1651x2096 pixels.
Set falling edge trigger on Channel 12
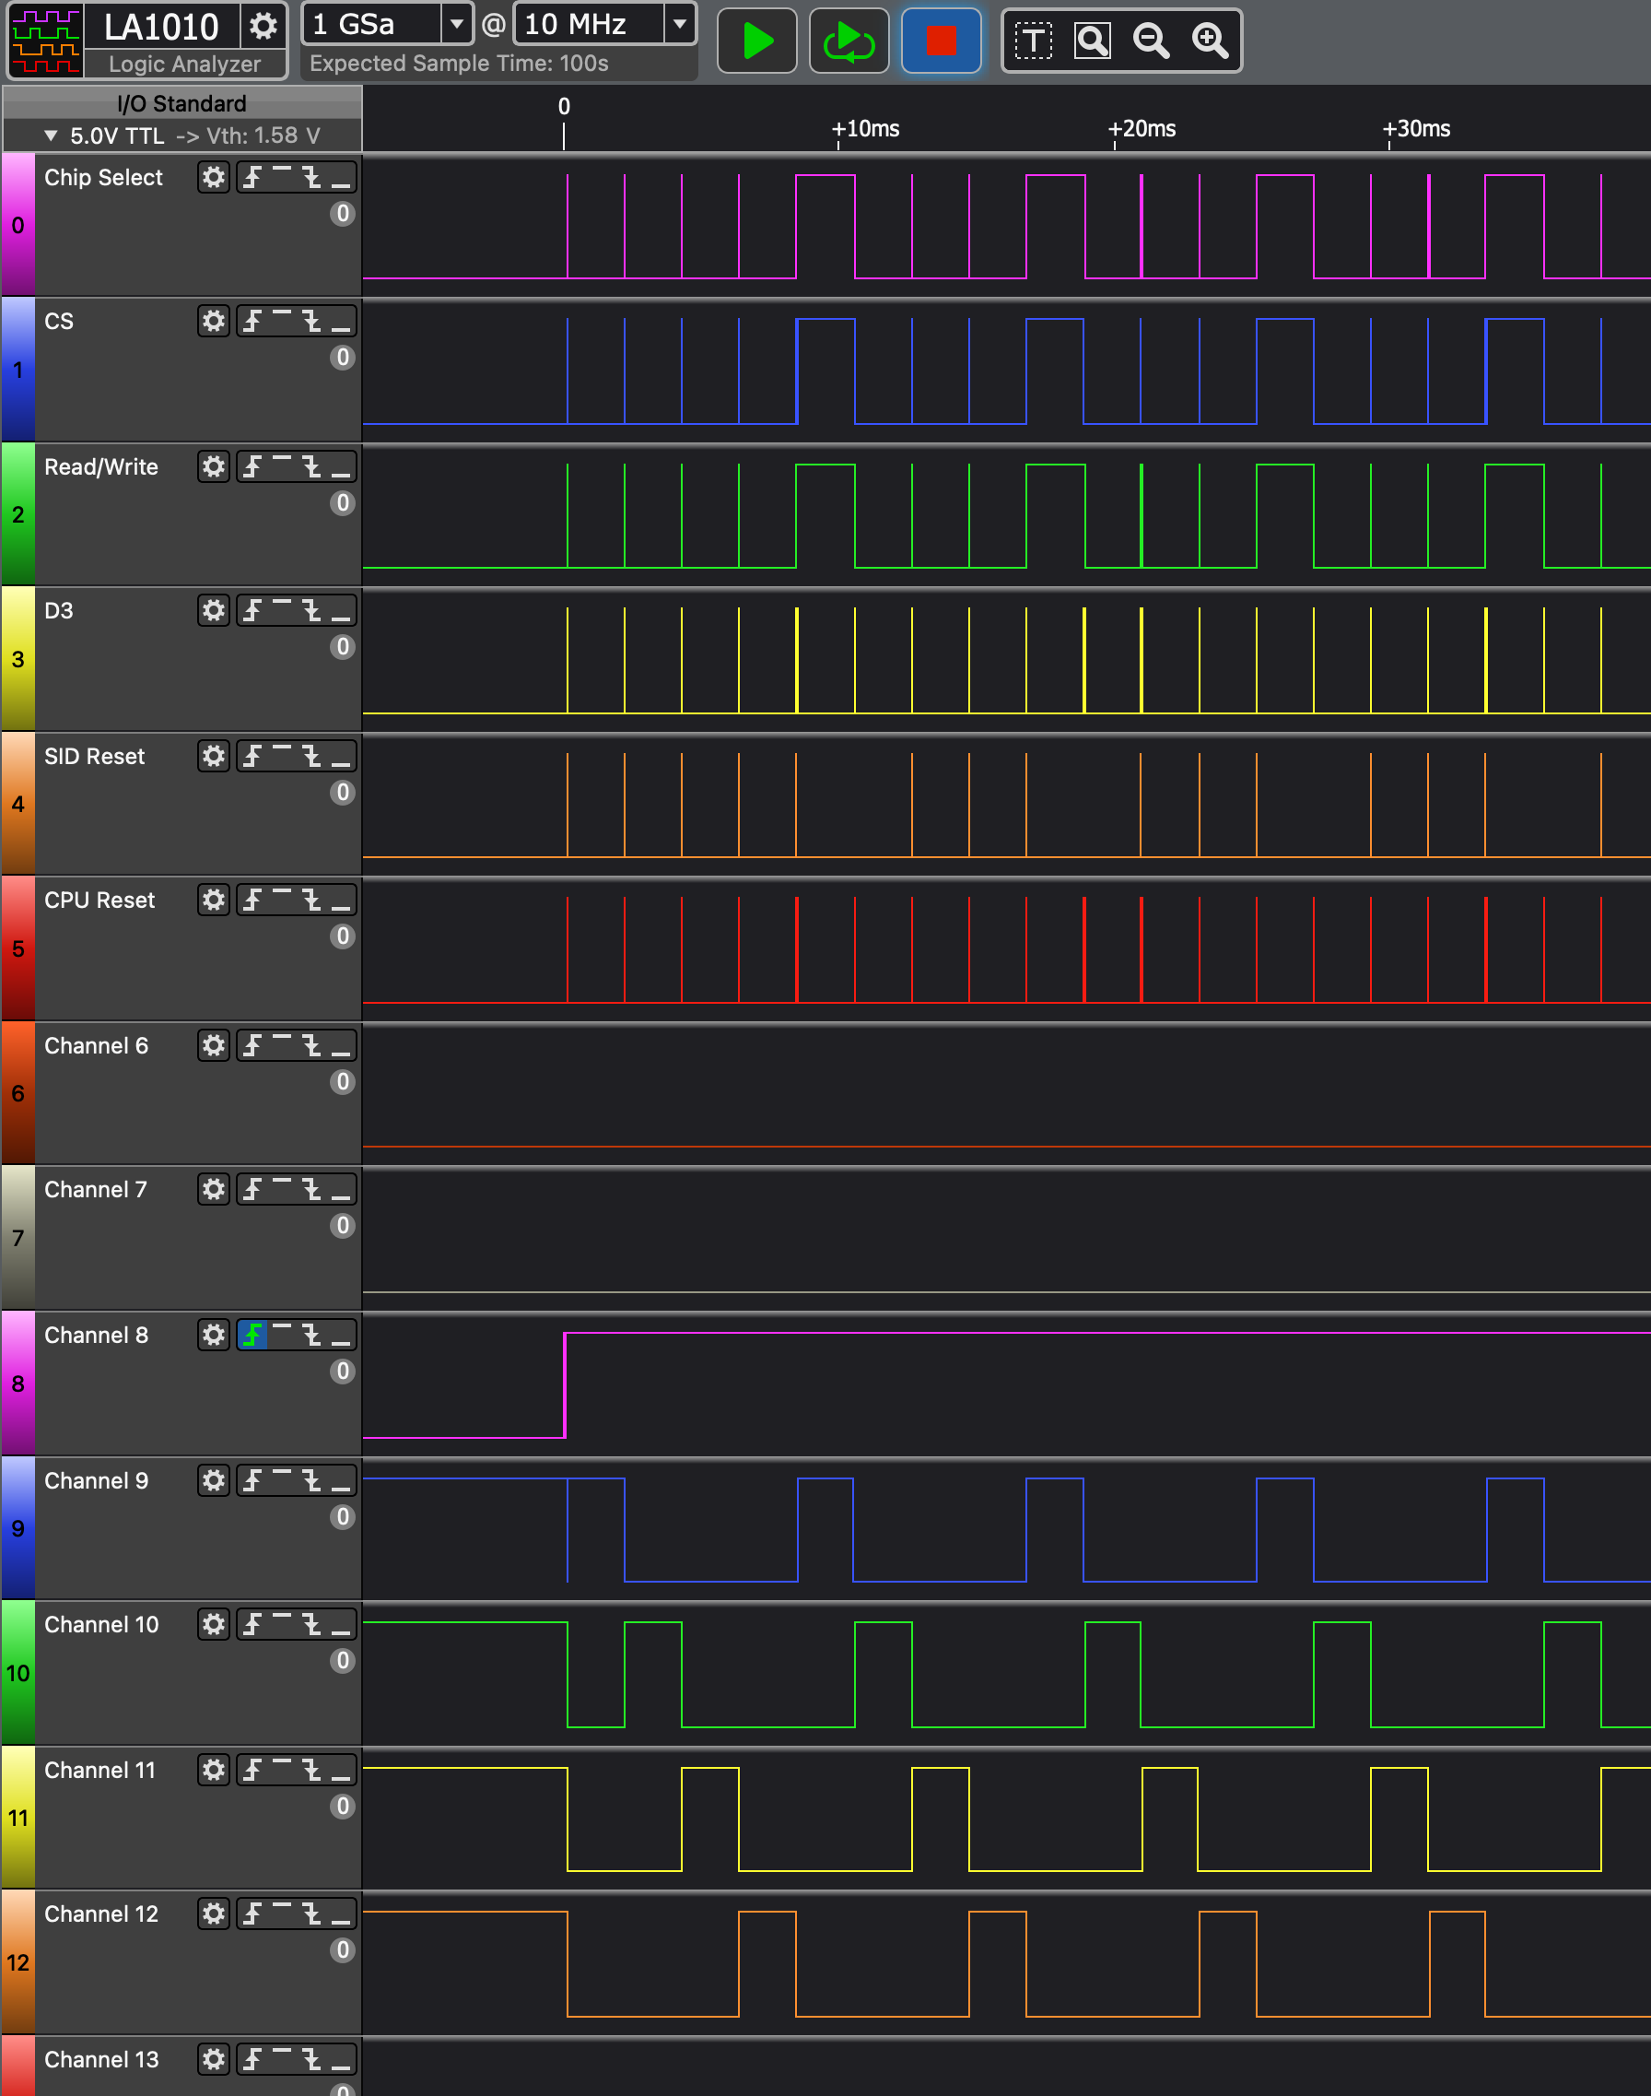point(311,1914)
